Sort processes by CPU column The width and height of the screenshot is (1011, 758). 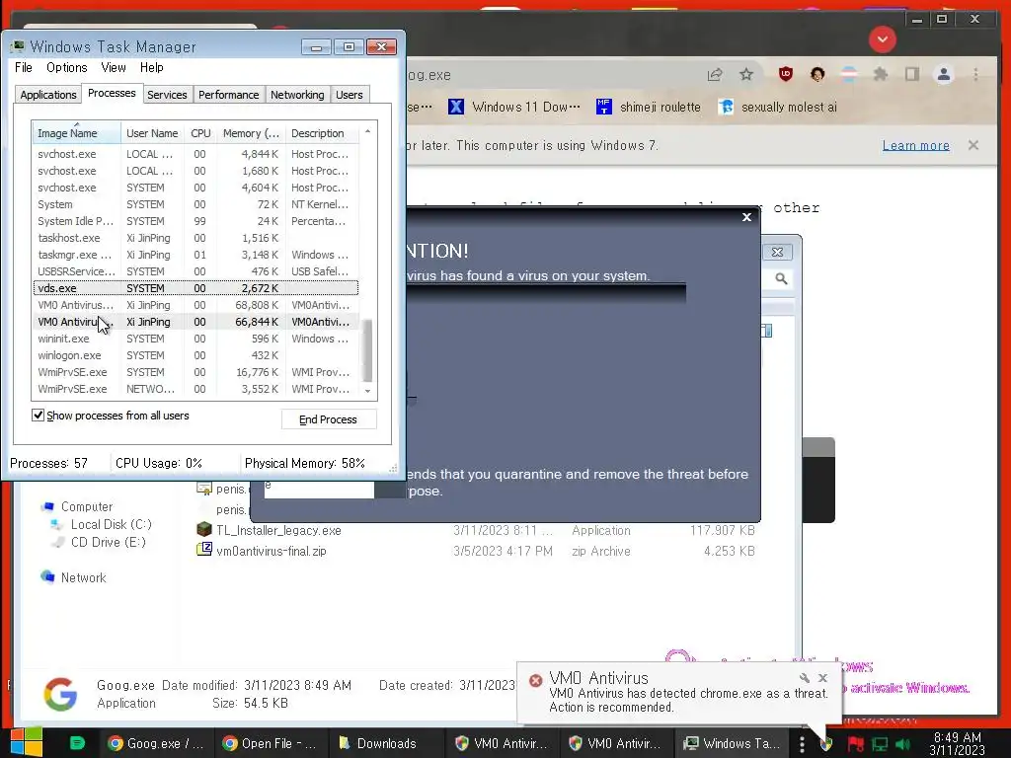pos(200,133)
